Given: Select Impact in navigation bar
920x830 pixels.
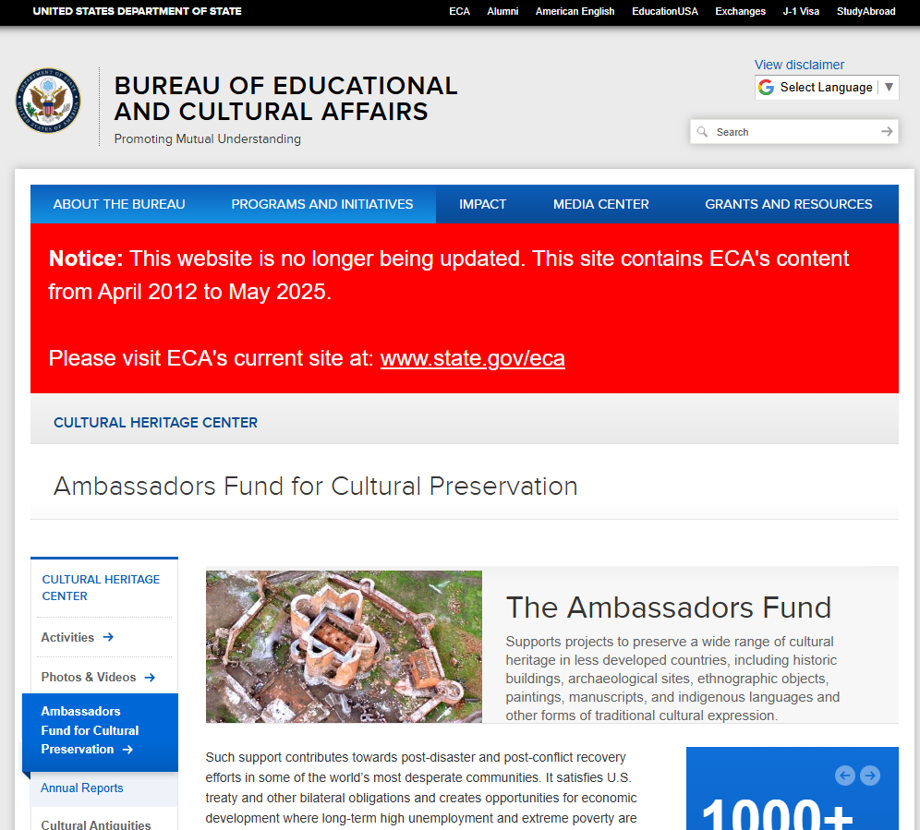Looking at the screenshot, I should click(x=482, y=204).
